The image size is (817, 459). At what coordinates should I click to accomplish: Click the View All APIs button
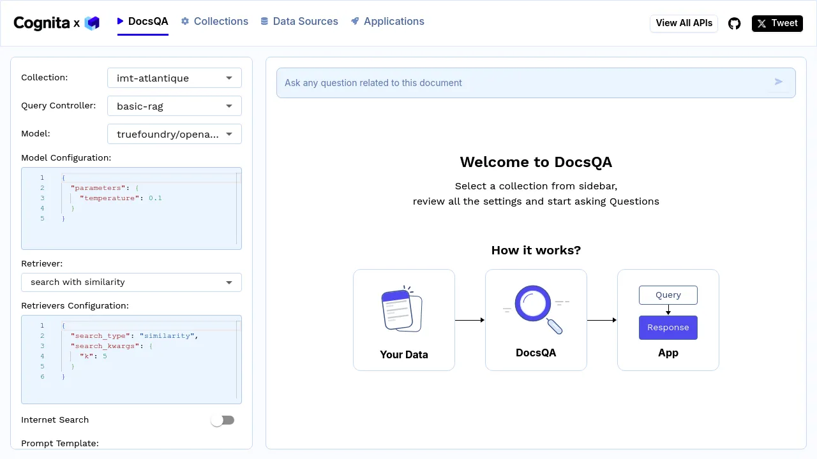point(684,23)
